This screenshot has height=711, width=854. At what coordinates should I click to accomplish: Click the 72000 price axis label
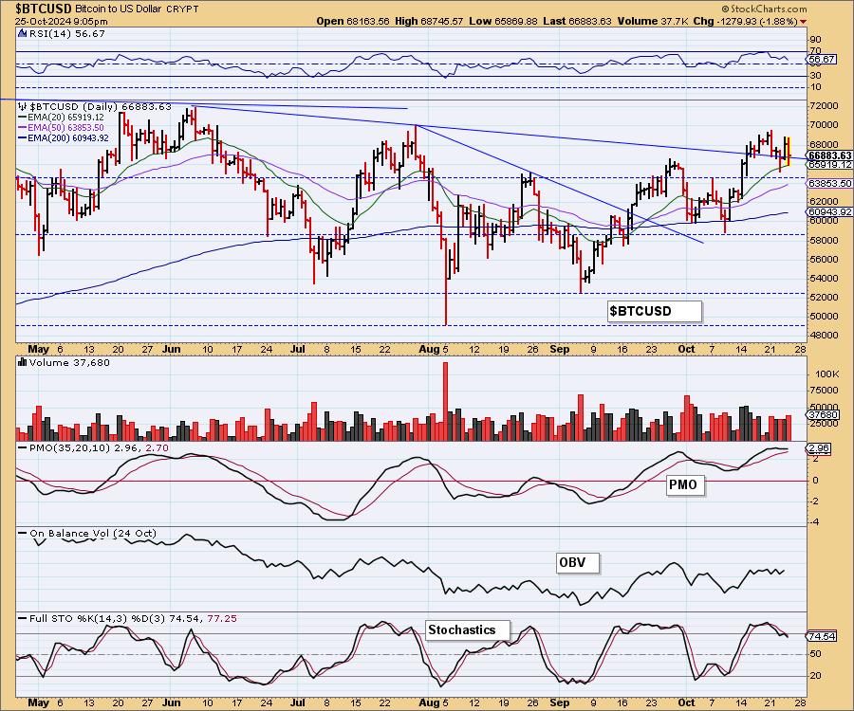tap(824, 105)
